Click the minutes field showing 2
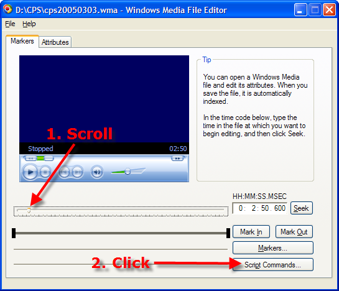339x291 pixels. (x=254, y=208)
